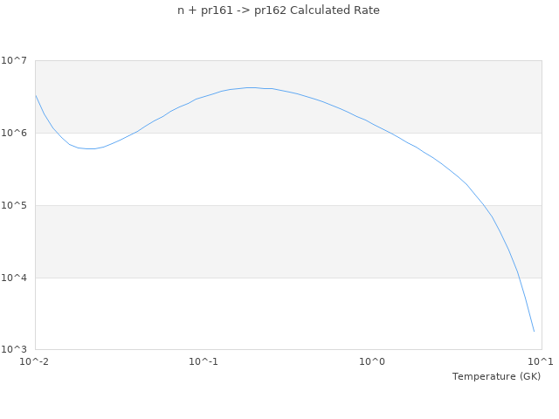Select the 10^1 x-axis label
The image size is (559, 419).
click(x=541, y=361)
